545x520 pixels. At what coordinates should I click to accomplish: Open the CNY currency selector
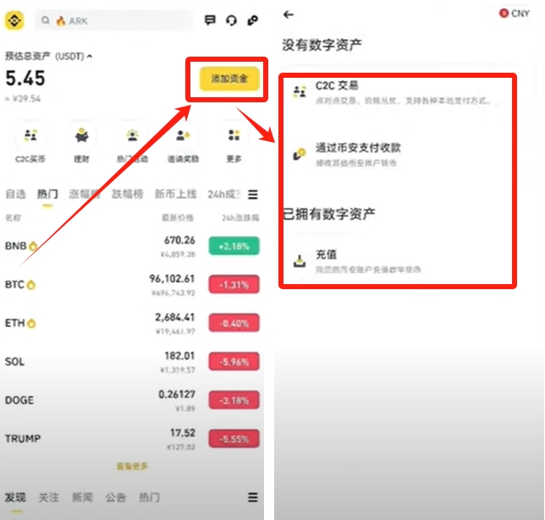click(515, 14)
